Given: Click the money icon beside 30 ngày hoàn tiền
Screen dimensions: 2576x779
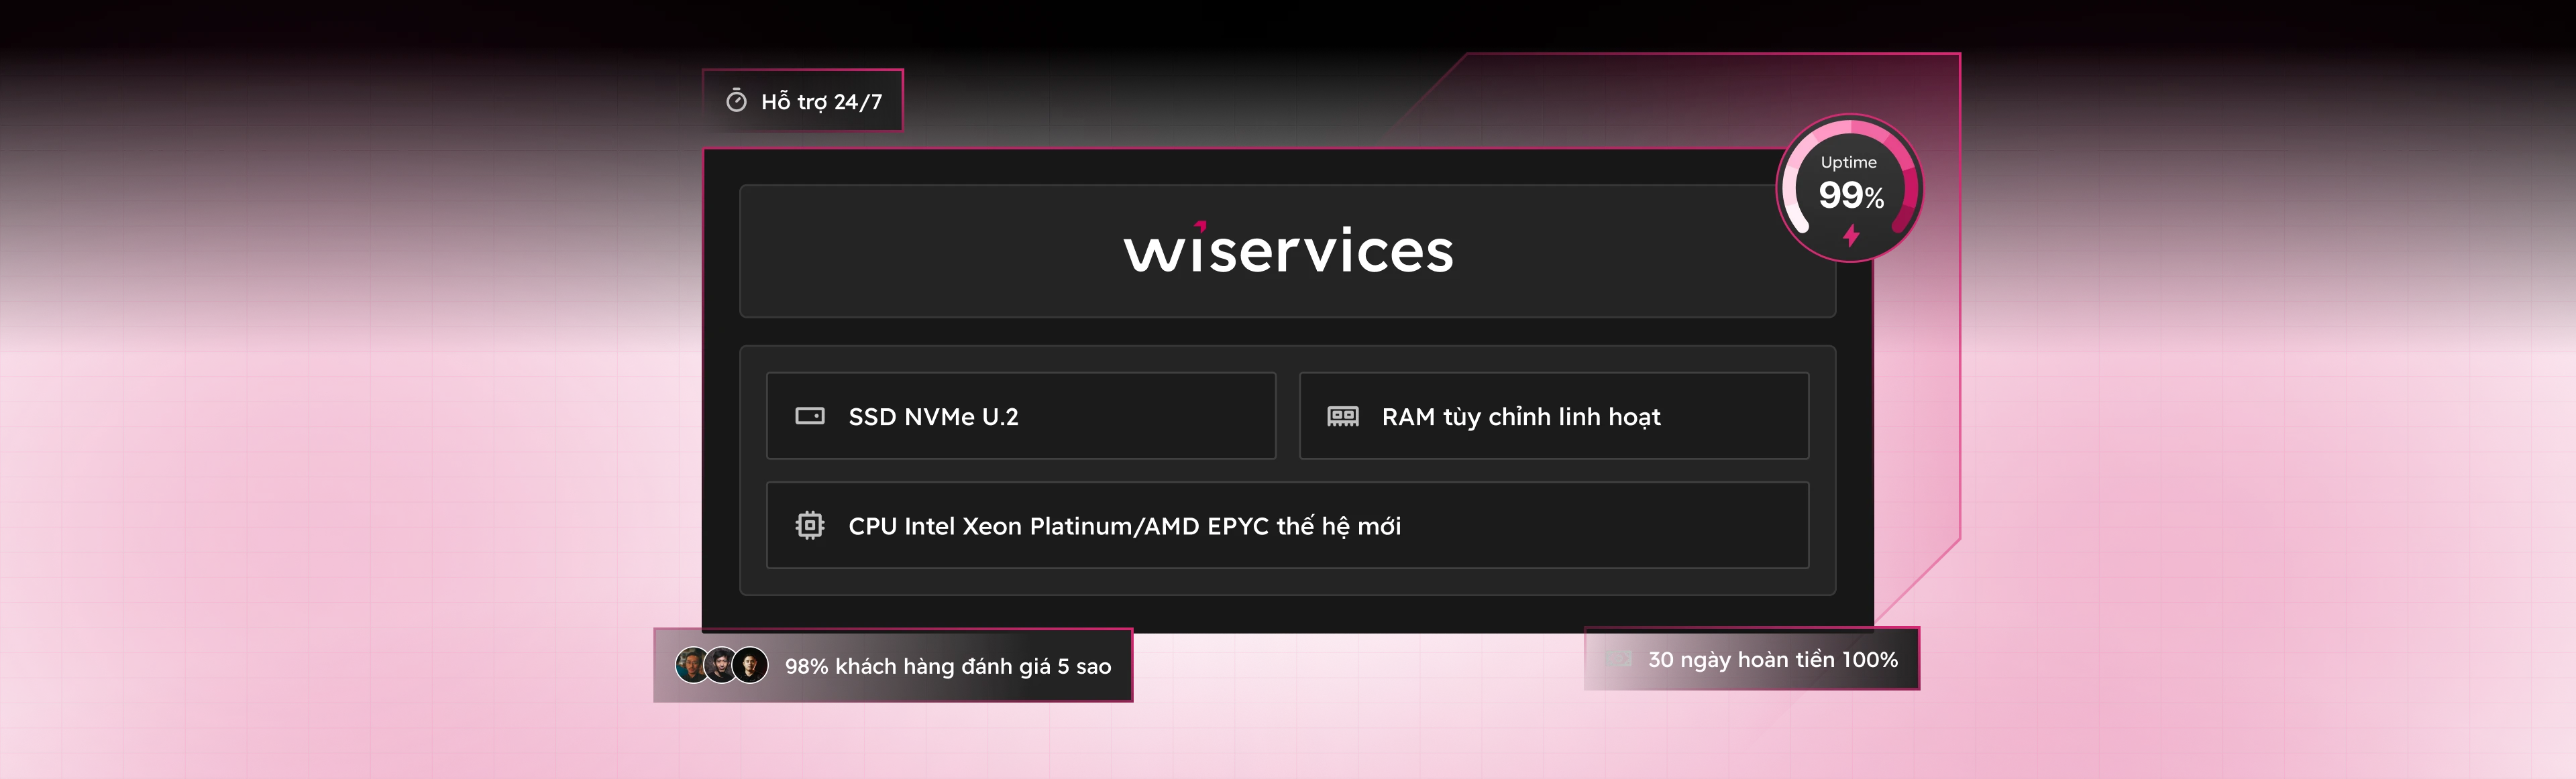Looking at the screenshot, I should (x=1618, y=658).
